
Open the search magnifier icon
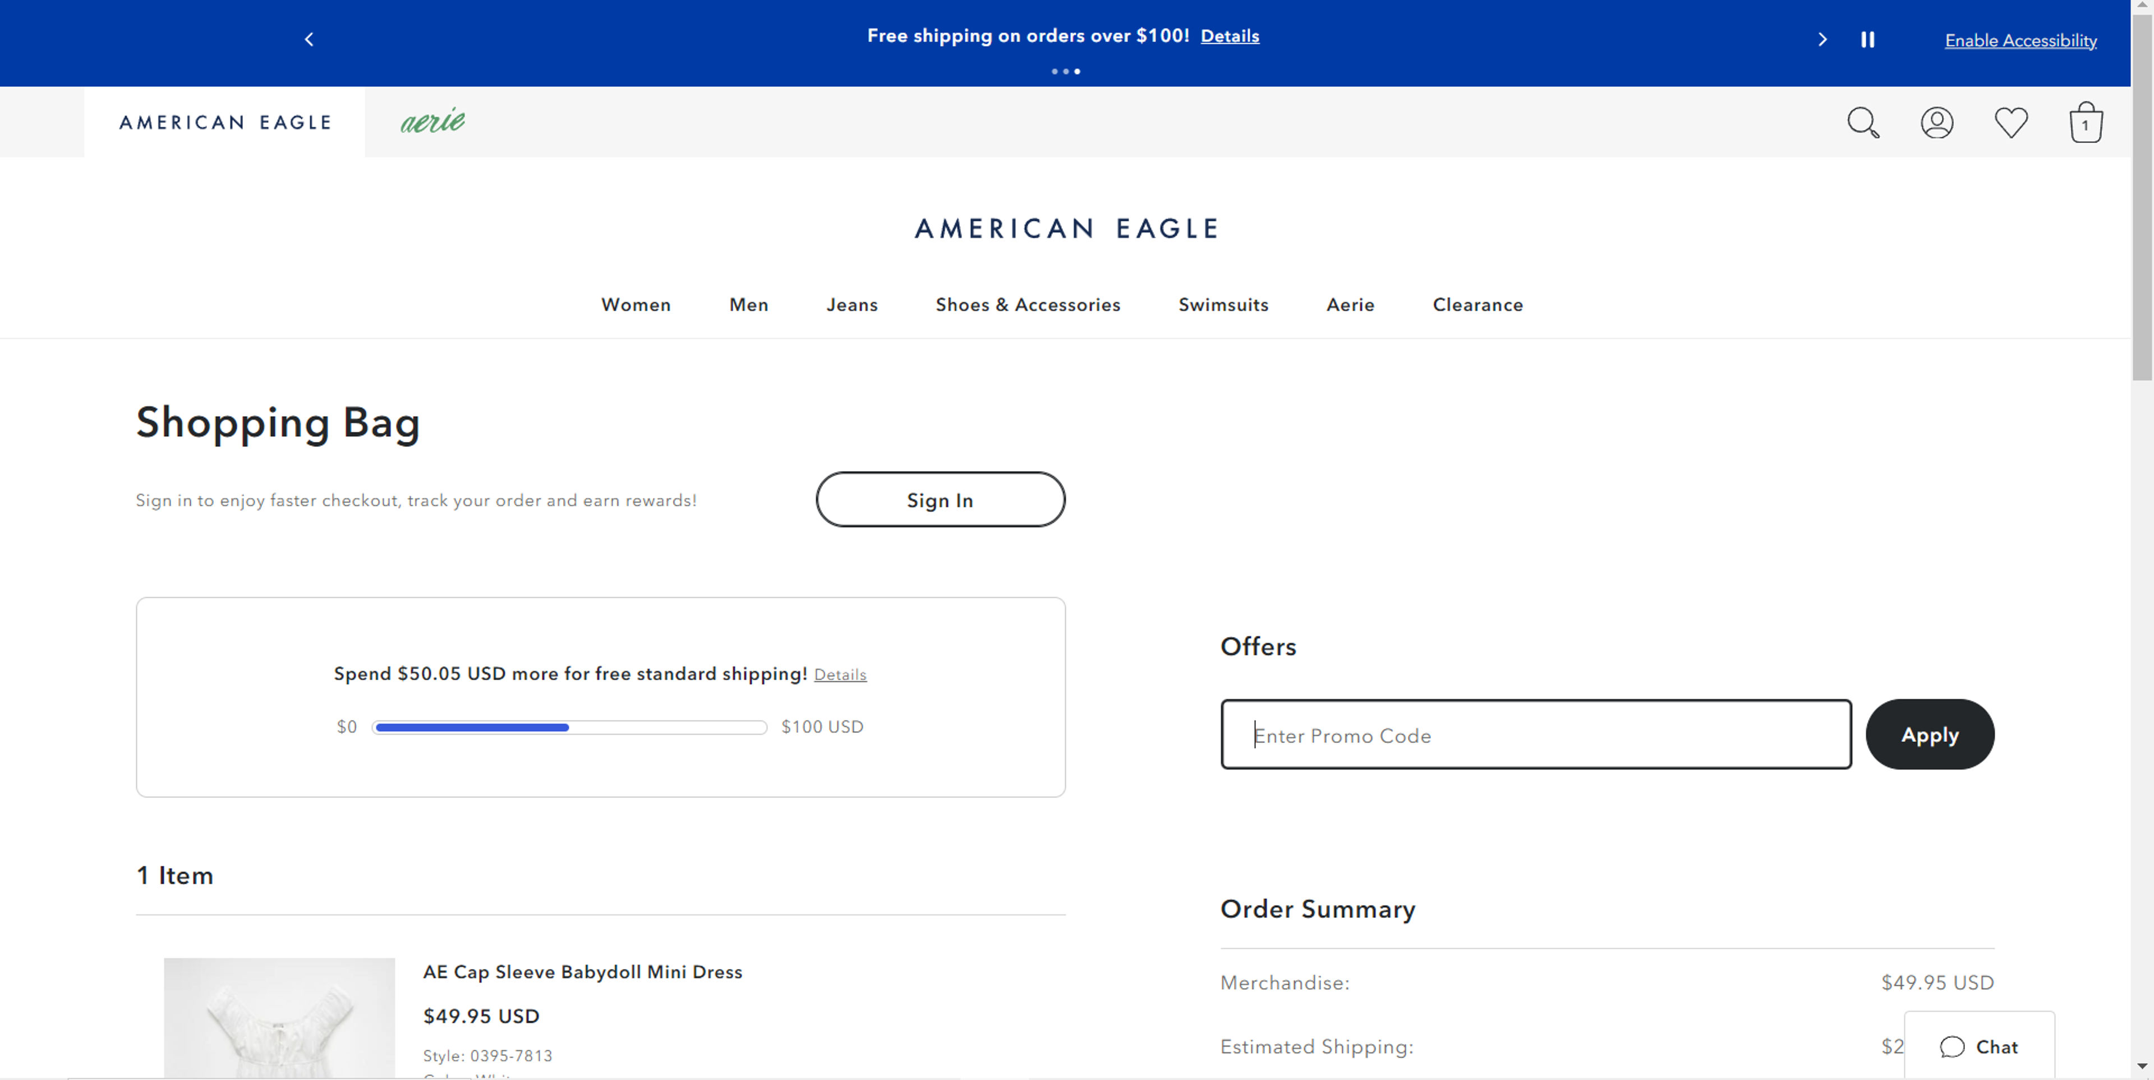(x=1863, y=123)
